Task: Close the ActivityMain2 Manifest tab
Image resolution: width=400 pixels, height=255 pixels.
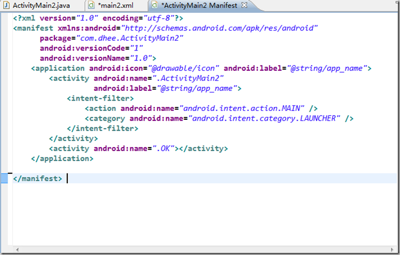Action: [245, 6]
